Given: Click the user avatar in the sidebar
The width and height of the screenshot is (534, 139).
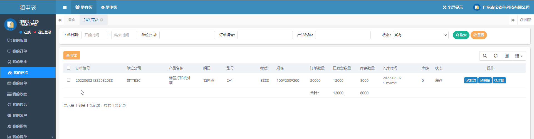Looking at the screenshot, I should pos(10,24).
